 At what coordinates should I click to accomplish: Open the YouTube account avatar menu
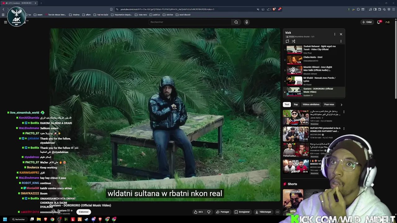[388, 22]
